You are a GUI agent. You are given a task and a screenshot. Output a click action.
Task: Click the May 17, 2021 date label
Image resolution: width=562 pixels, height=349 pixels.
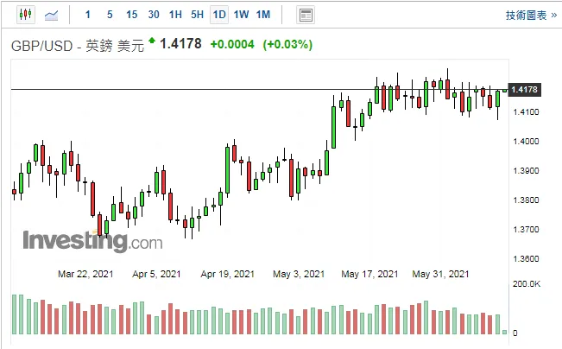(x=369, y=275)
